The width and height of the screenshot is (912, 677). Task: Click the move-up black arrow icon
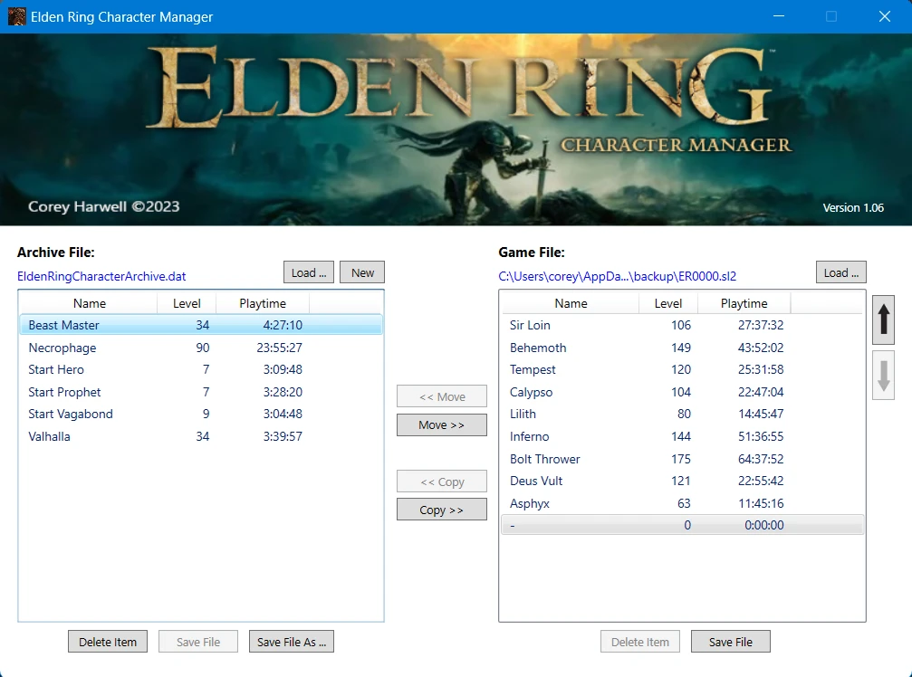tap(883, 319)
